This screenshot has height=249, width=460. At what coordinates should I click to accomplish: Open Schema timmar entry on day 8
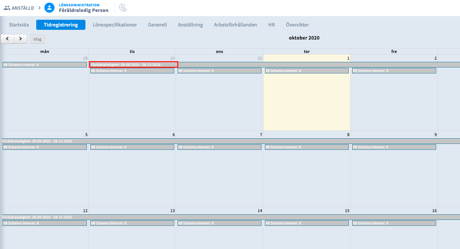(x=307, y=147)
